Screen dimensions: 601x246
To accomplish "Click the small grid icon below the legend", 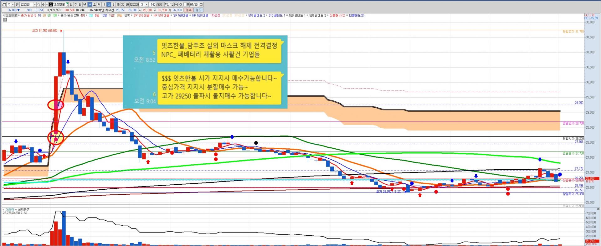I will pos(5,20).
